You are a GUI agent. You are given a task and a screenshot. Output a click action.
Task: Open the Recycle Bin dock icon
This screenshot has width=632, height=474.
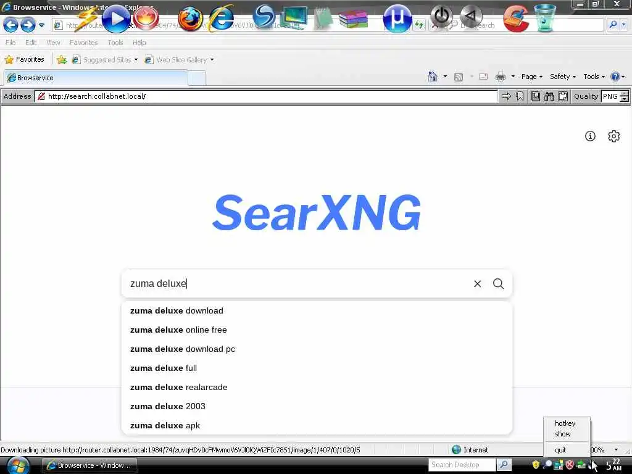[545, 18]
